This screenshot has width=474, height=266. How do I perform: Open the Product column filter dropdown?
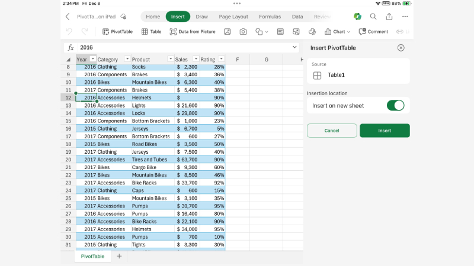pyautogui.click(x=171, y=59)
